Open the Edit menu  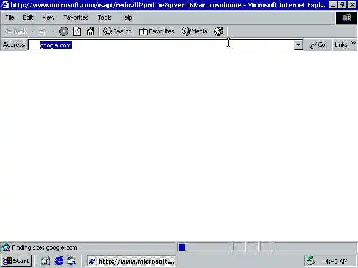pyautogui.click(x=28, y=17)
